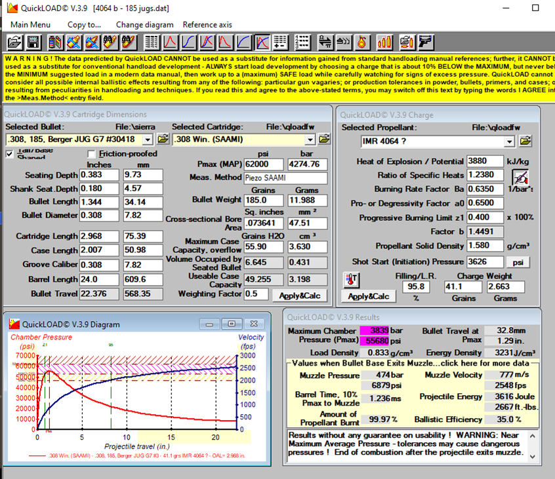Viewport: 555px width, 479px height.
Task: Click the Charge Weight grains field showing 41.1
Action: 463,287
